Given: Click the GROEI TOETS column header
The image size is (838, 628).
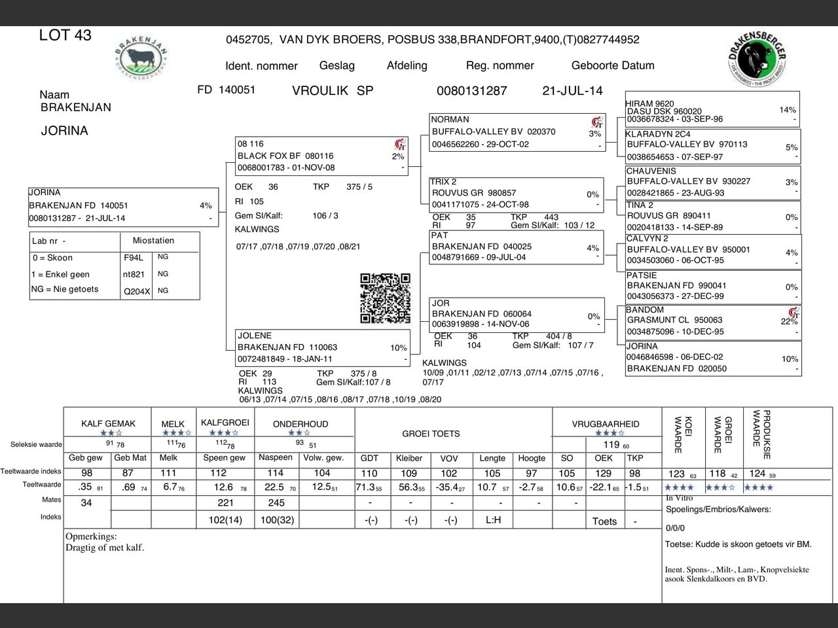Looking at the screenshot, I should (431, 434).
